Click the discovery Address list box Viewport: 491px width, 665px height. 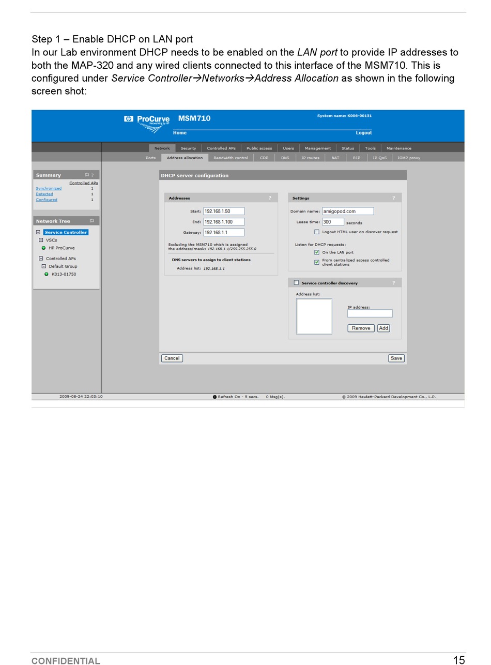[x=314, y=316]
